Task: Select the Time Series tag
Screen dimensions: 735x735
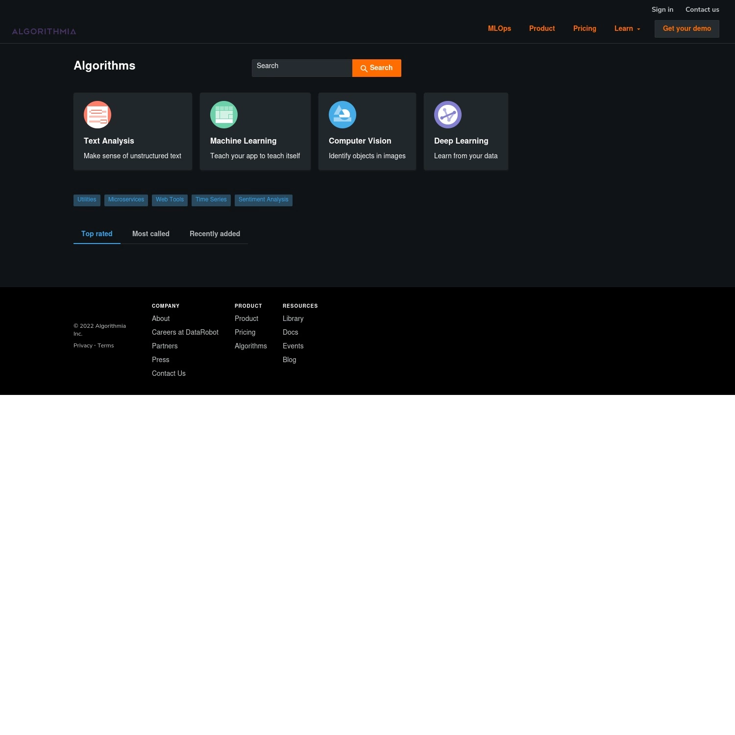Action: point(211,200)
